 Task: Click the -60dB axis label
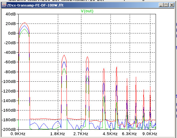pos(10,62)
